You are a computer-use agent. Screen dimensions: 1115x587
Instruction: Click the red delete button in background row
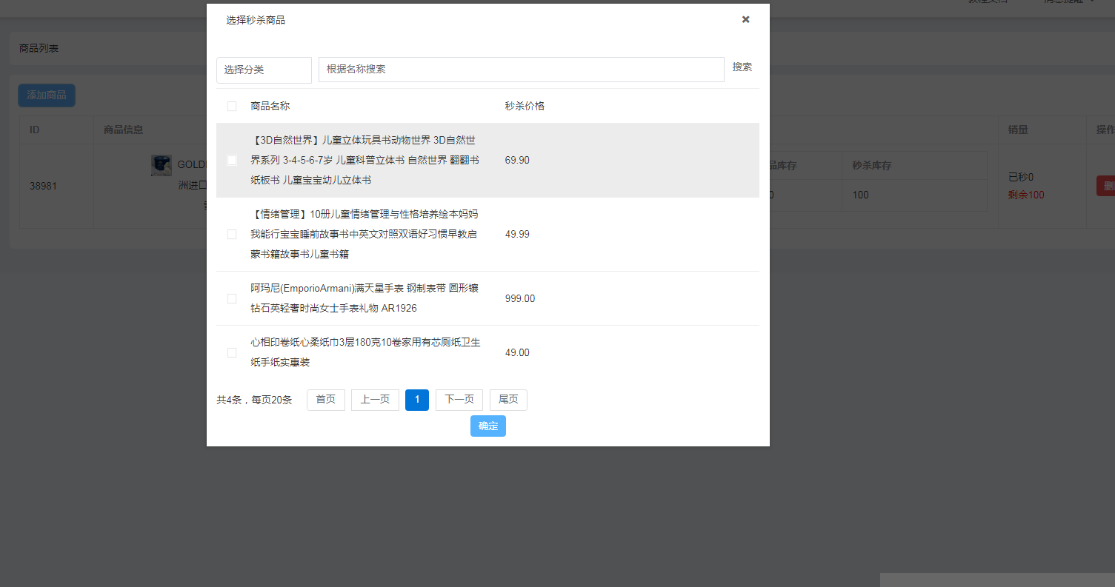(x=1105, y=186)
